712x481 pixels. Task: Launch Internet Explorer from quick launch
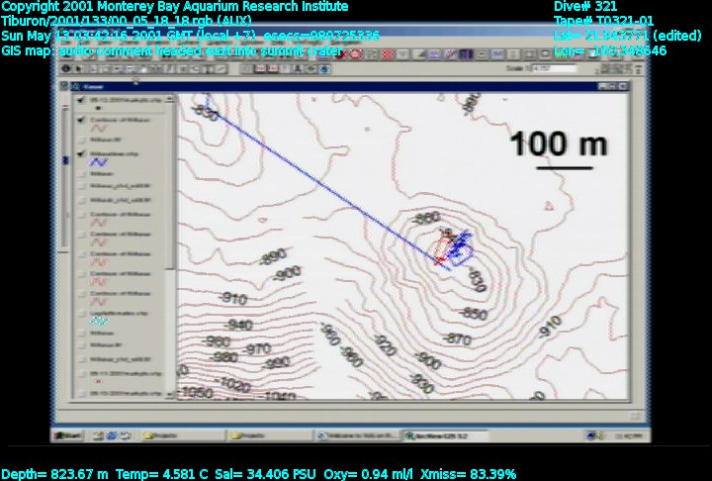tap(112, 435)
